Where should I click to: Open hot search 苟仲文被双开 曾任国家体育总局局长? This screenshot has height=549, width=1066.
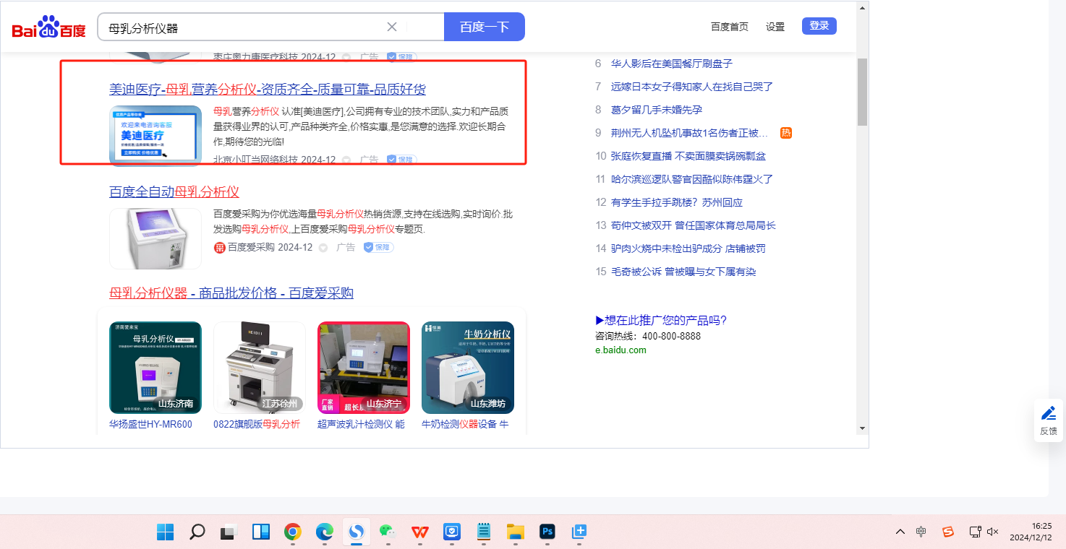694,225
